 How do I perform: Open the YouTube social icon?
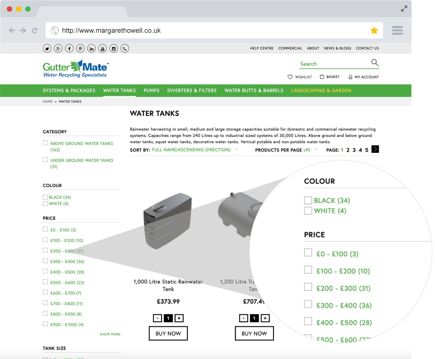tap(103, 49)
